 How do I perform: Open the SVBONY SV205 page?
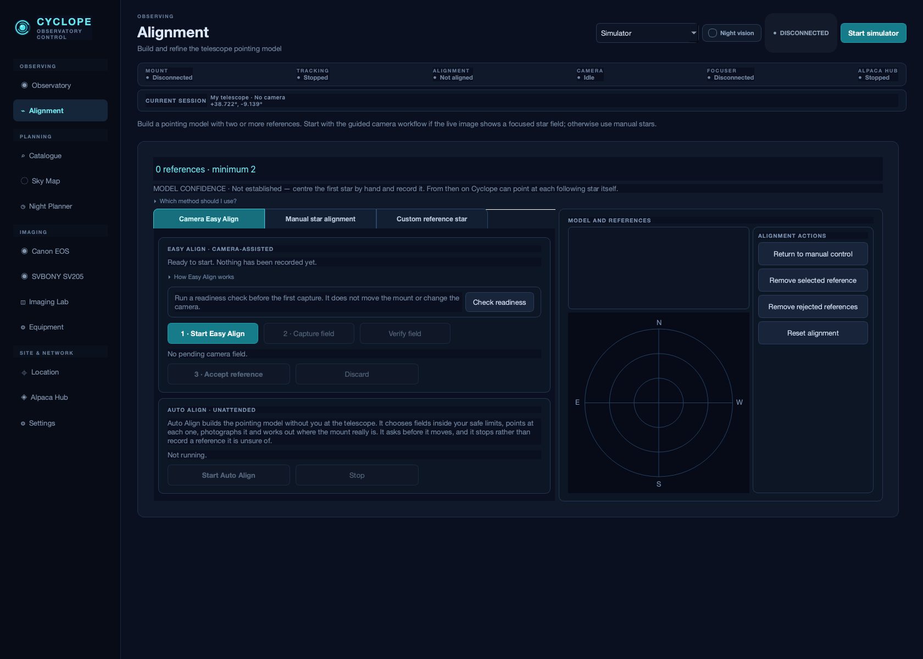[60, 276]
